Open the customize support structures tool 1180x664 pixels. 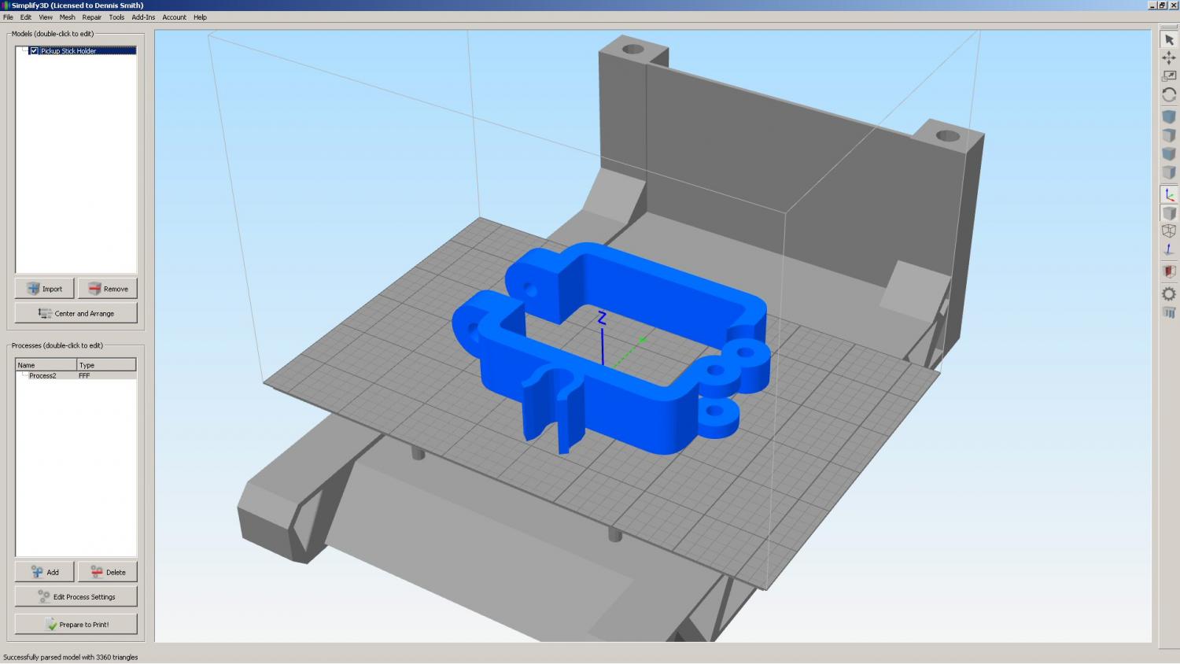pos(1169,312)
